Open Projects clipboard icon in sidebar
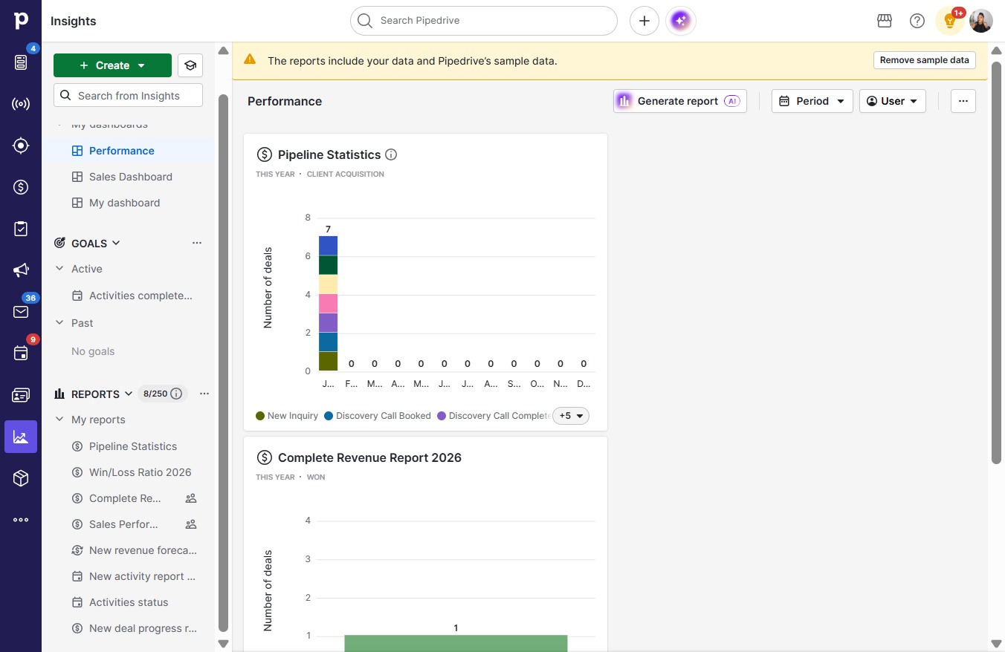This screenshot has width=1005, height=652. pyautogui.click(x=21, y=229)
